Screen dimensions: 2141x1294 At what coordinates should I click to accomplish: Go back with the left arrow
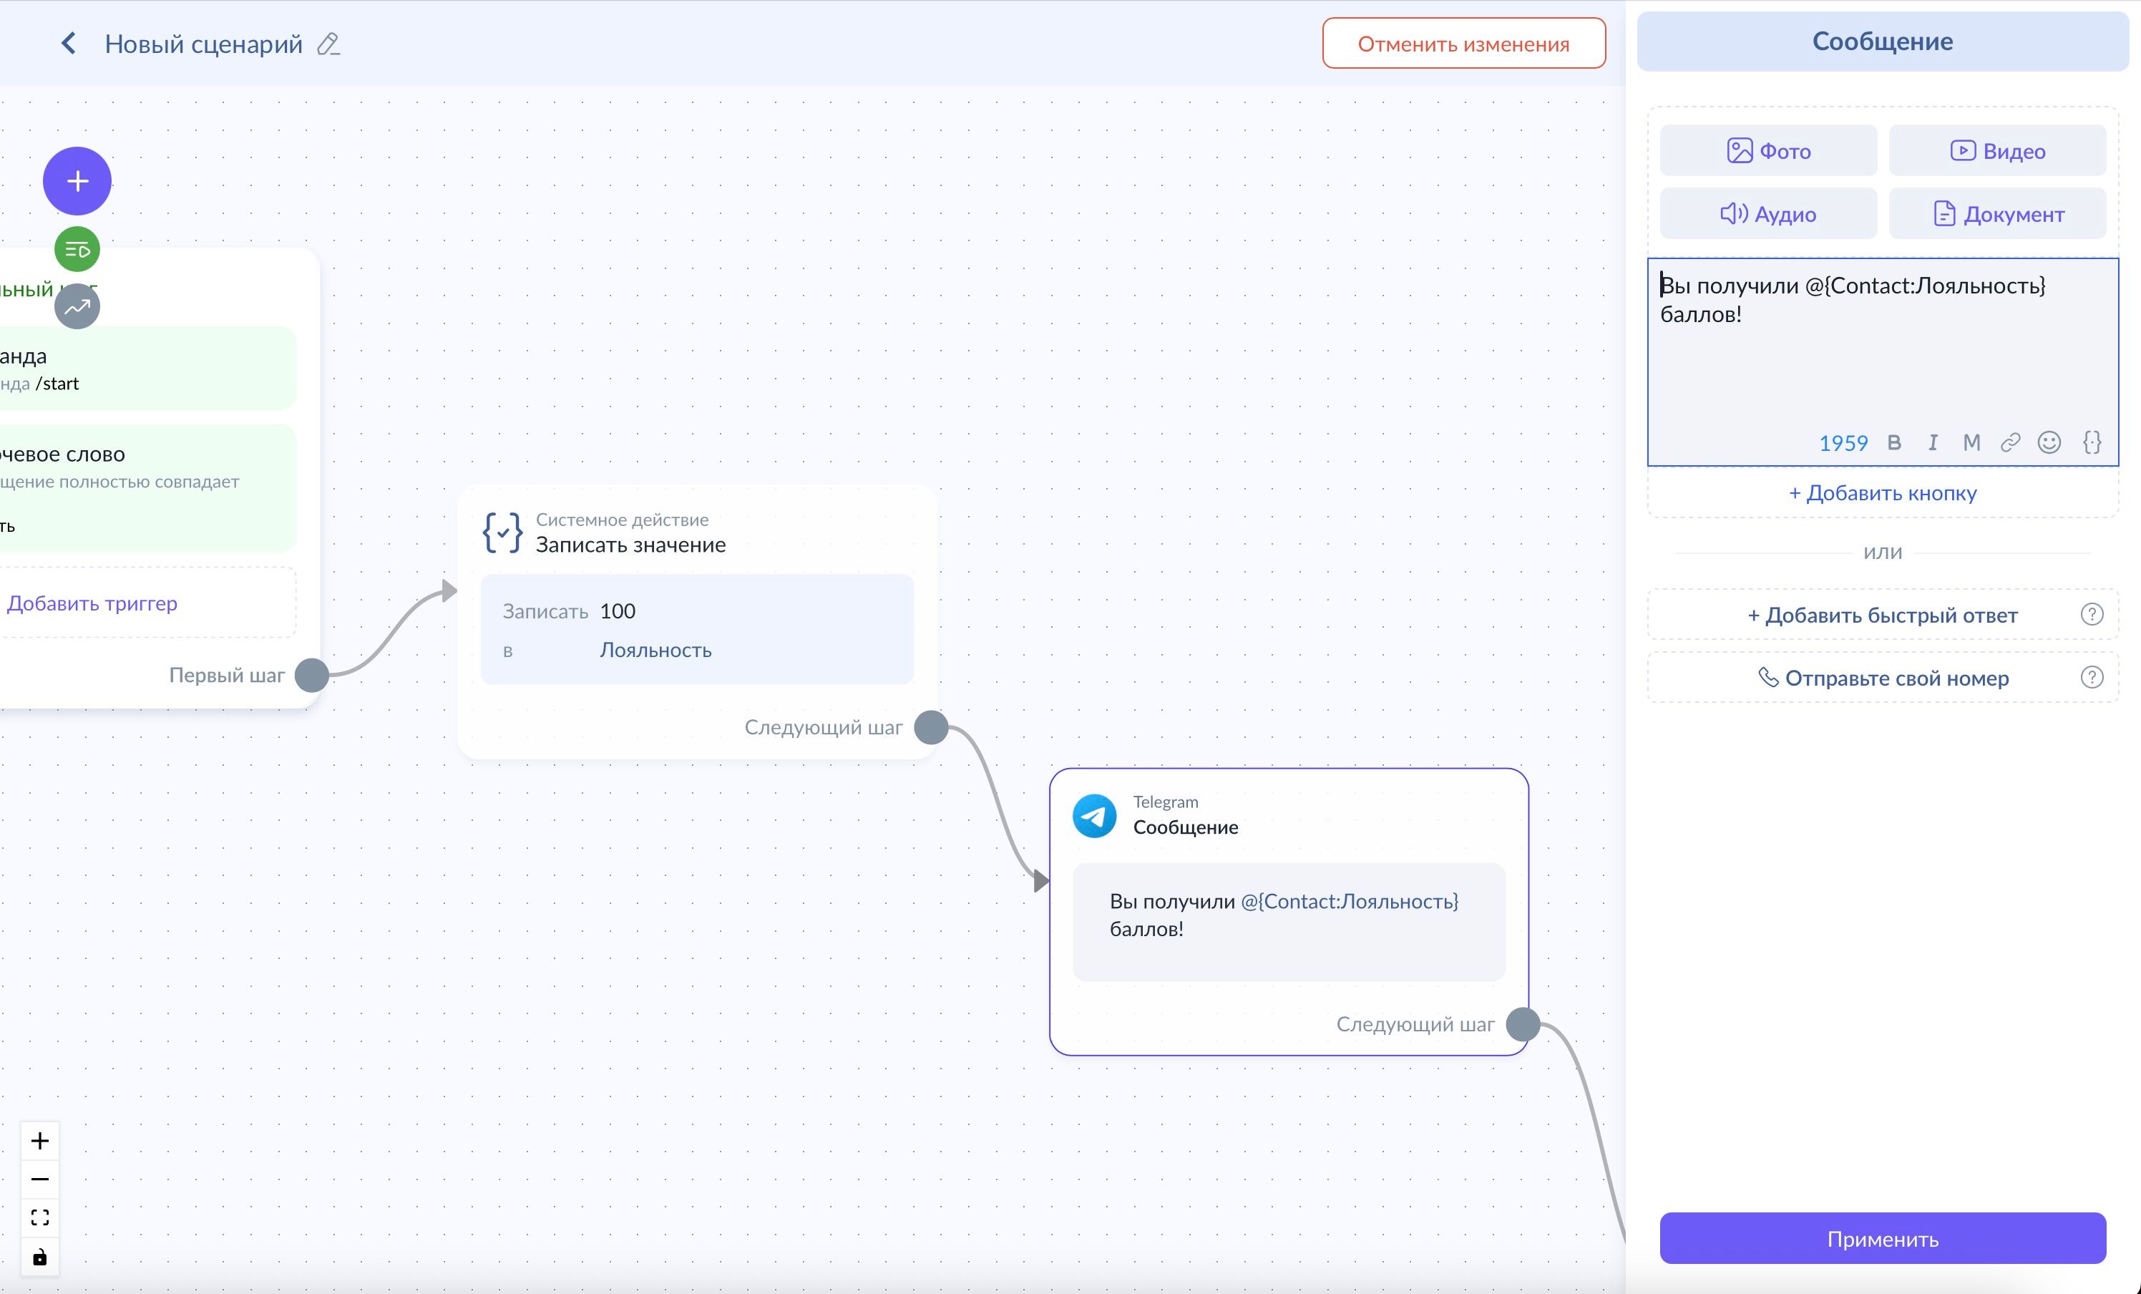click(x=68, y=44)
